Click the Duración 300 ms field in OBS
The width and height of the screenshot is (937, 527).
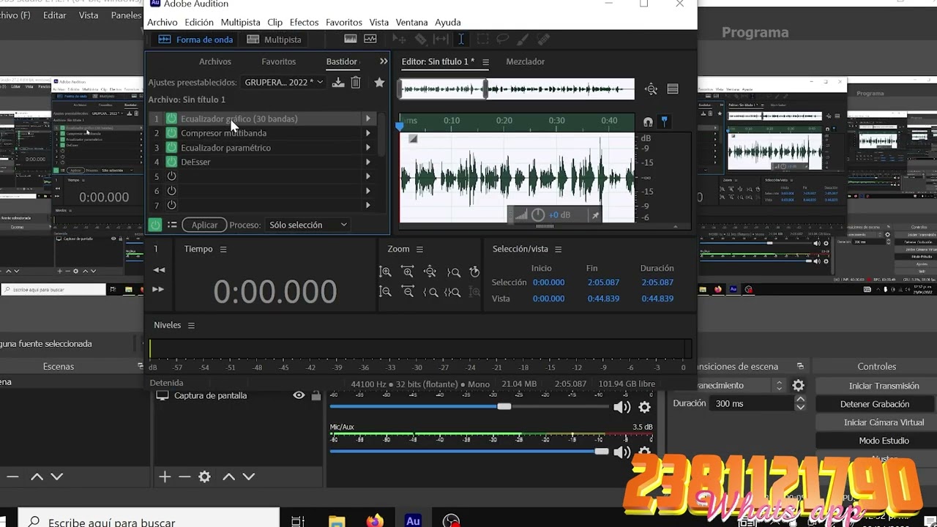[x=753, y=404]
